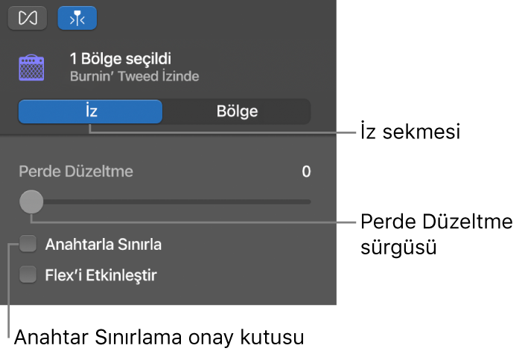525x354 pixels.
Task: Switch to the İz tab
Action: click(90, 112)
